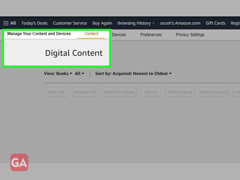Click the Deselect All button
The width and height of the screenshot is (240, 180).
(x=85, y=92)
